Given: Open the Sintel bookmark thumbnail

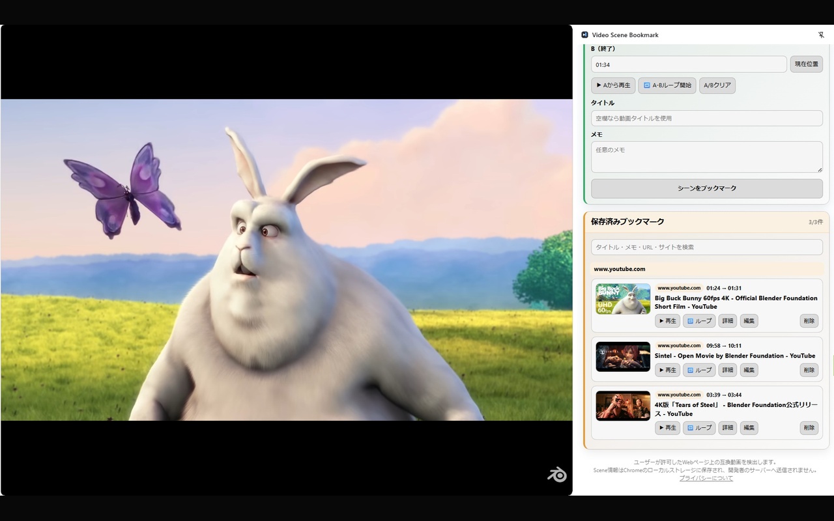Looking at the screenshot, I should (623, 357).
